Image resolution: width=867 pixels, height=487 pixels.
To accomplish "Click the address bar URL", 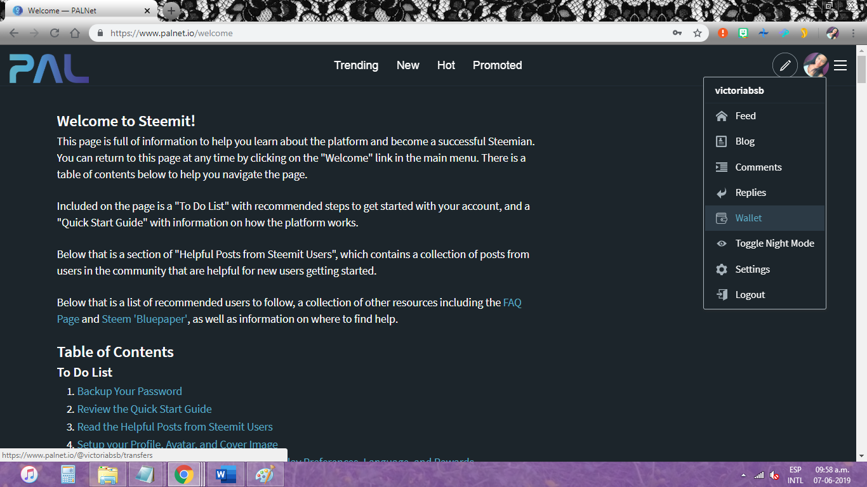I will point(171,33).
